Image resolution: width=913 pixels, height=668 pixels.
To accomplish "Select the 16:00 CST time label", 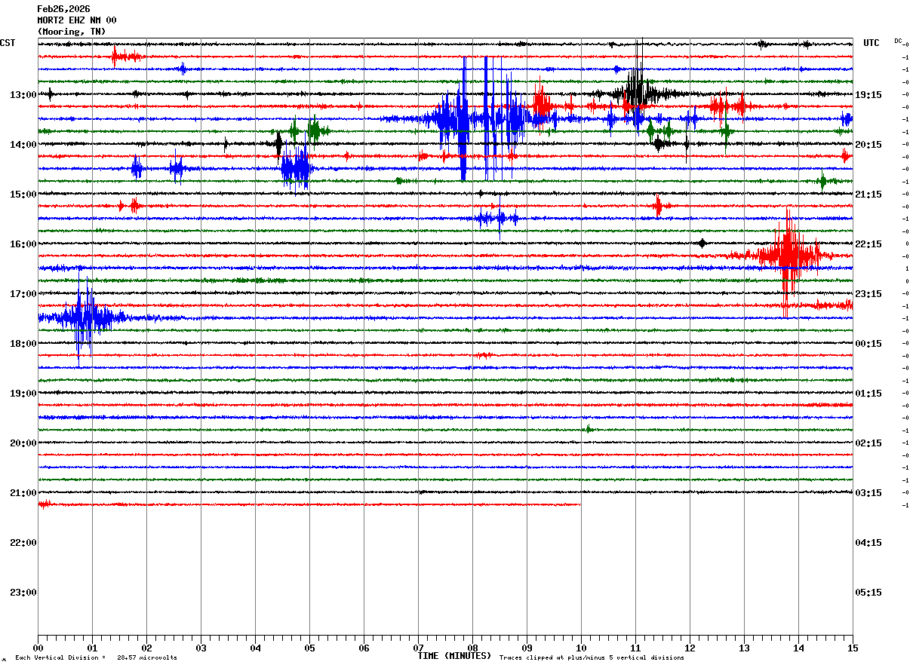I will click(x=23, y=244).
